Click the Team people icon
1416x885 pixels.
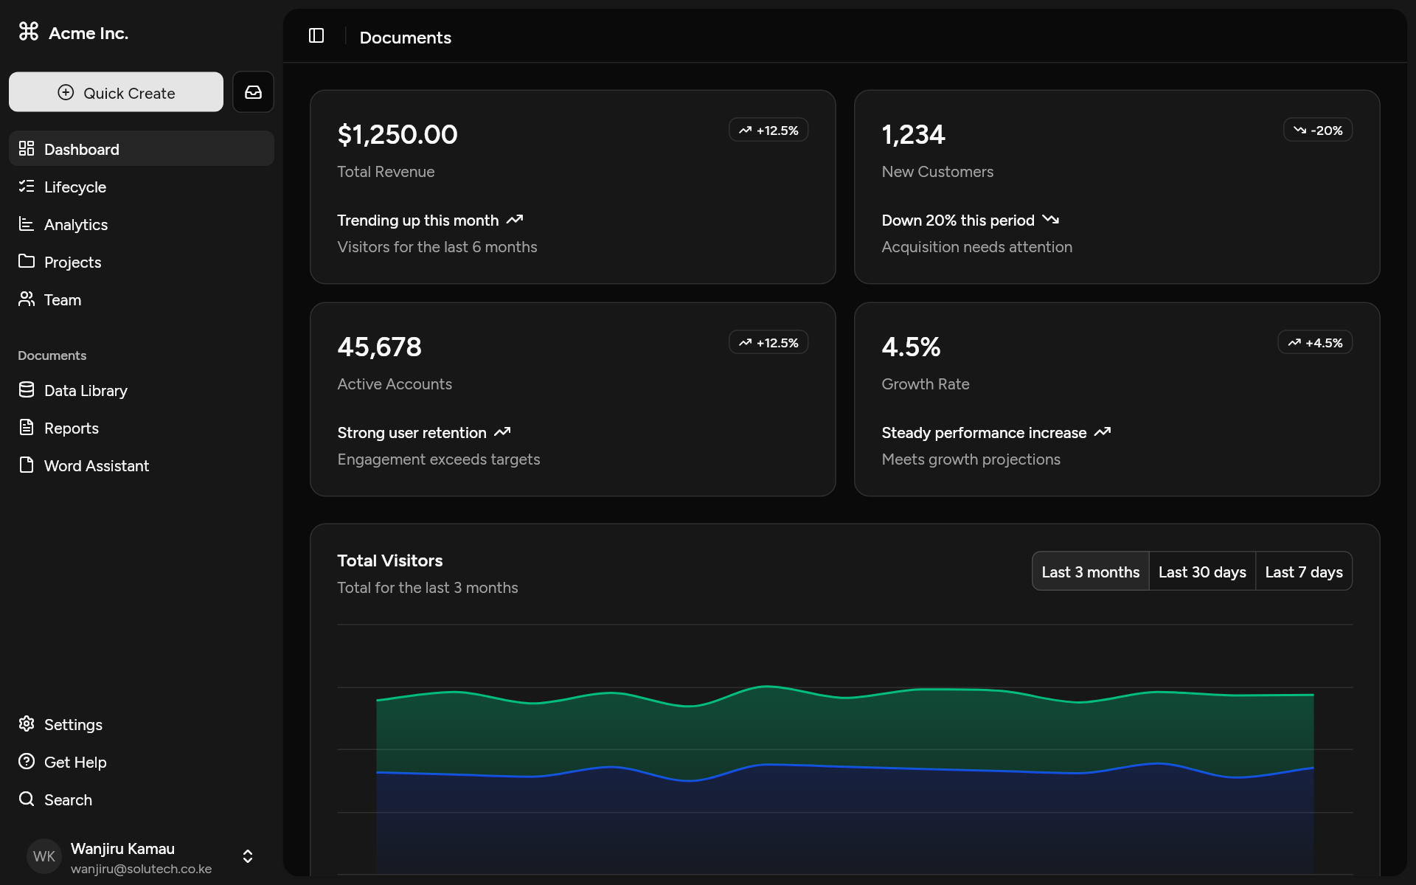[x=27, y=299]
